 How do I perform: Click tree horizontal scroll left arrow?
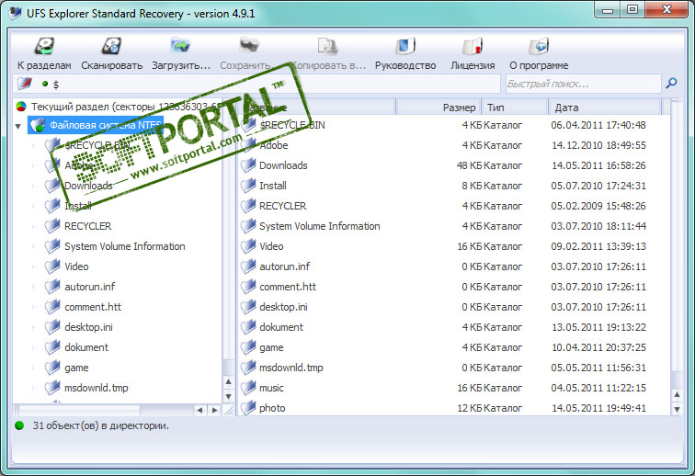(199, 410)
